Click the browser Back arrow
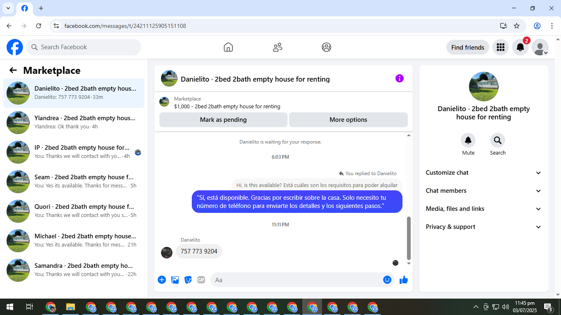561x315 pixels. (9, 26)
